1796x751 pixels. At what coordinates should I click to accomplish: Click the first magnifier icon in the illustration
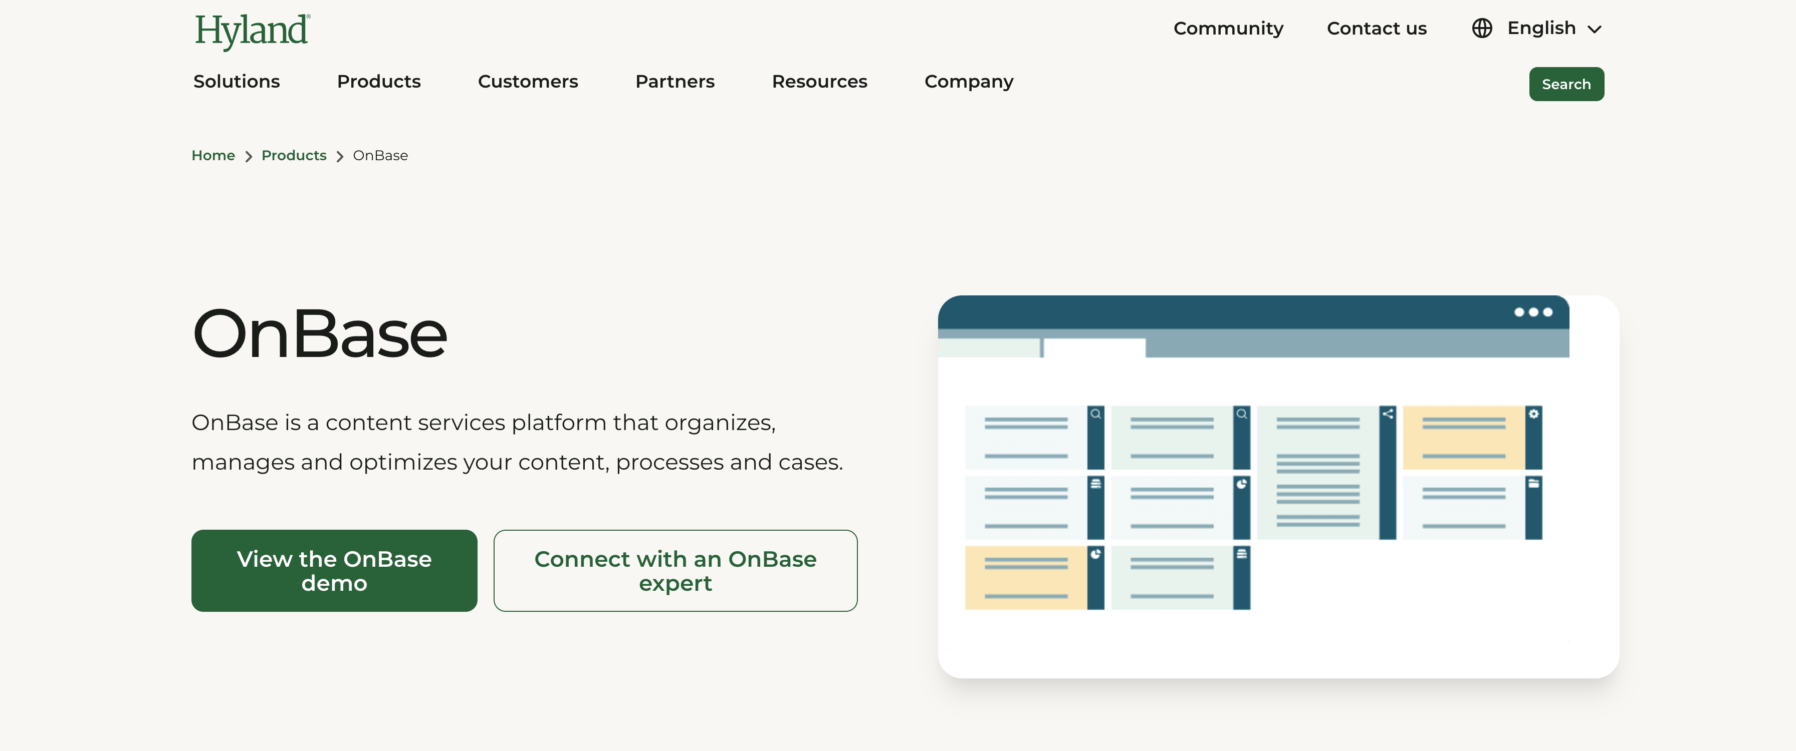[1095, 414]
